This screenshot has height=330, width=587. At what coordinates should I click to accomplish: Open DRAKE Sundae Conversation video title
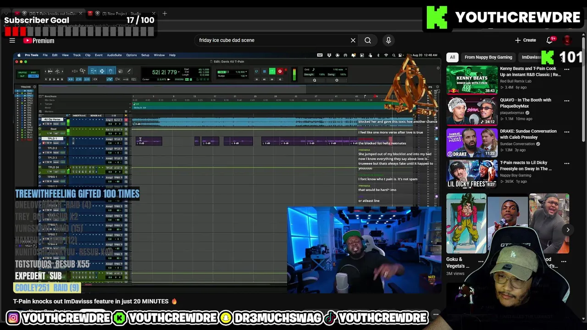[x=528, y=134]
